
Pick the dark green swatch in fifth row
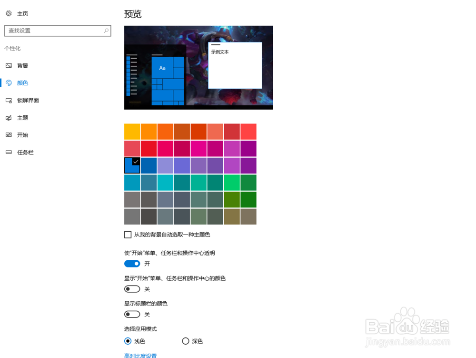click(248, 199)
